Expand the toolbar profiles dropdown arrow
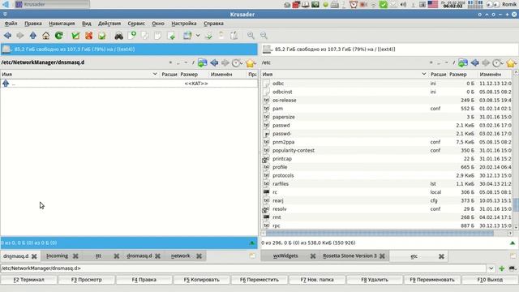 coord(198,36)
